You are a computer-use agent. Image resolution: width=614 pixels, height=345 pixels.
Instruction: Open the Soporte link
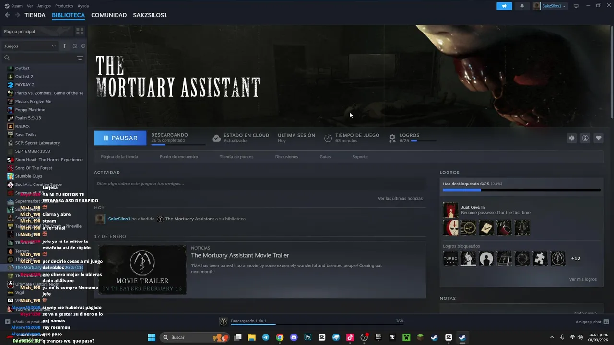(360, 157)
